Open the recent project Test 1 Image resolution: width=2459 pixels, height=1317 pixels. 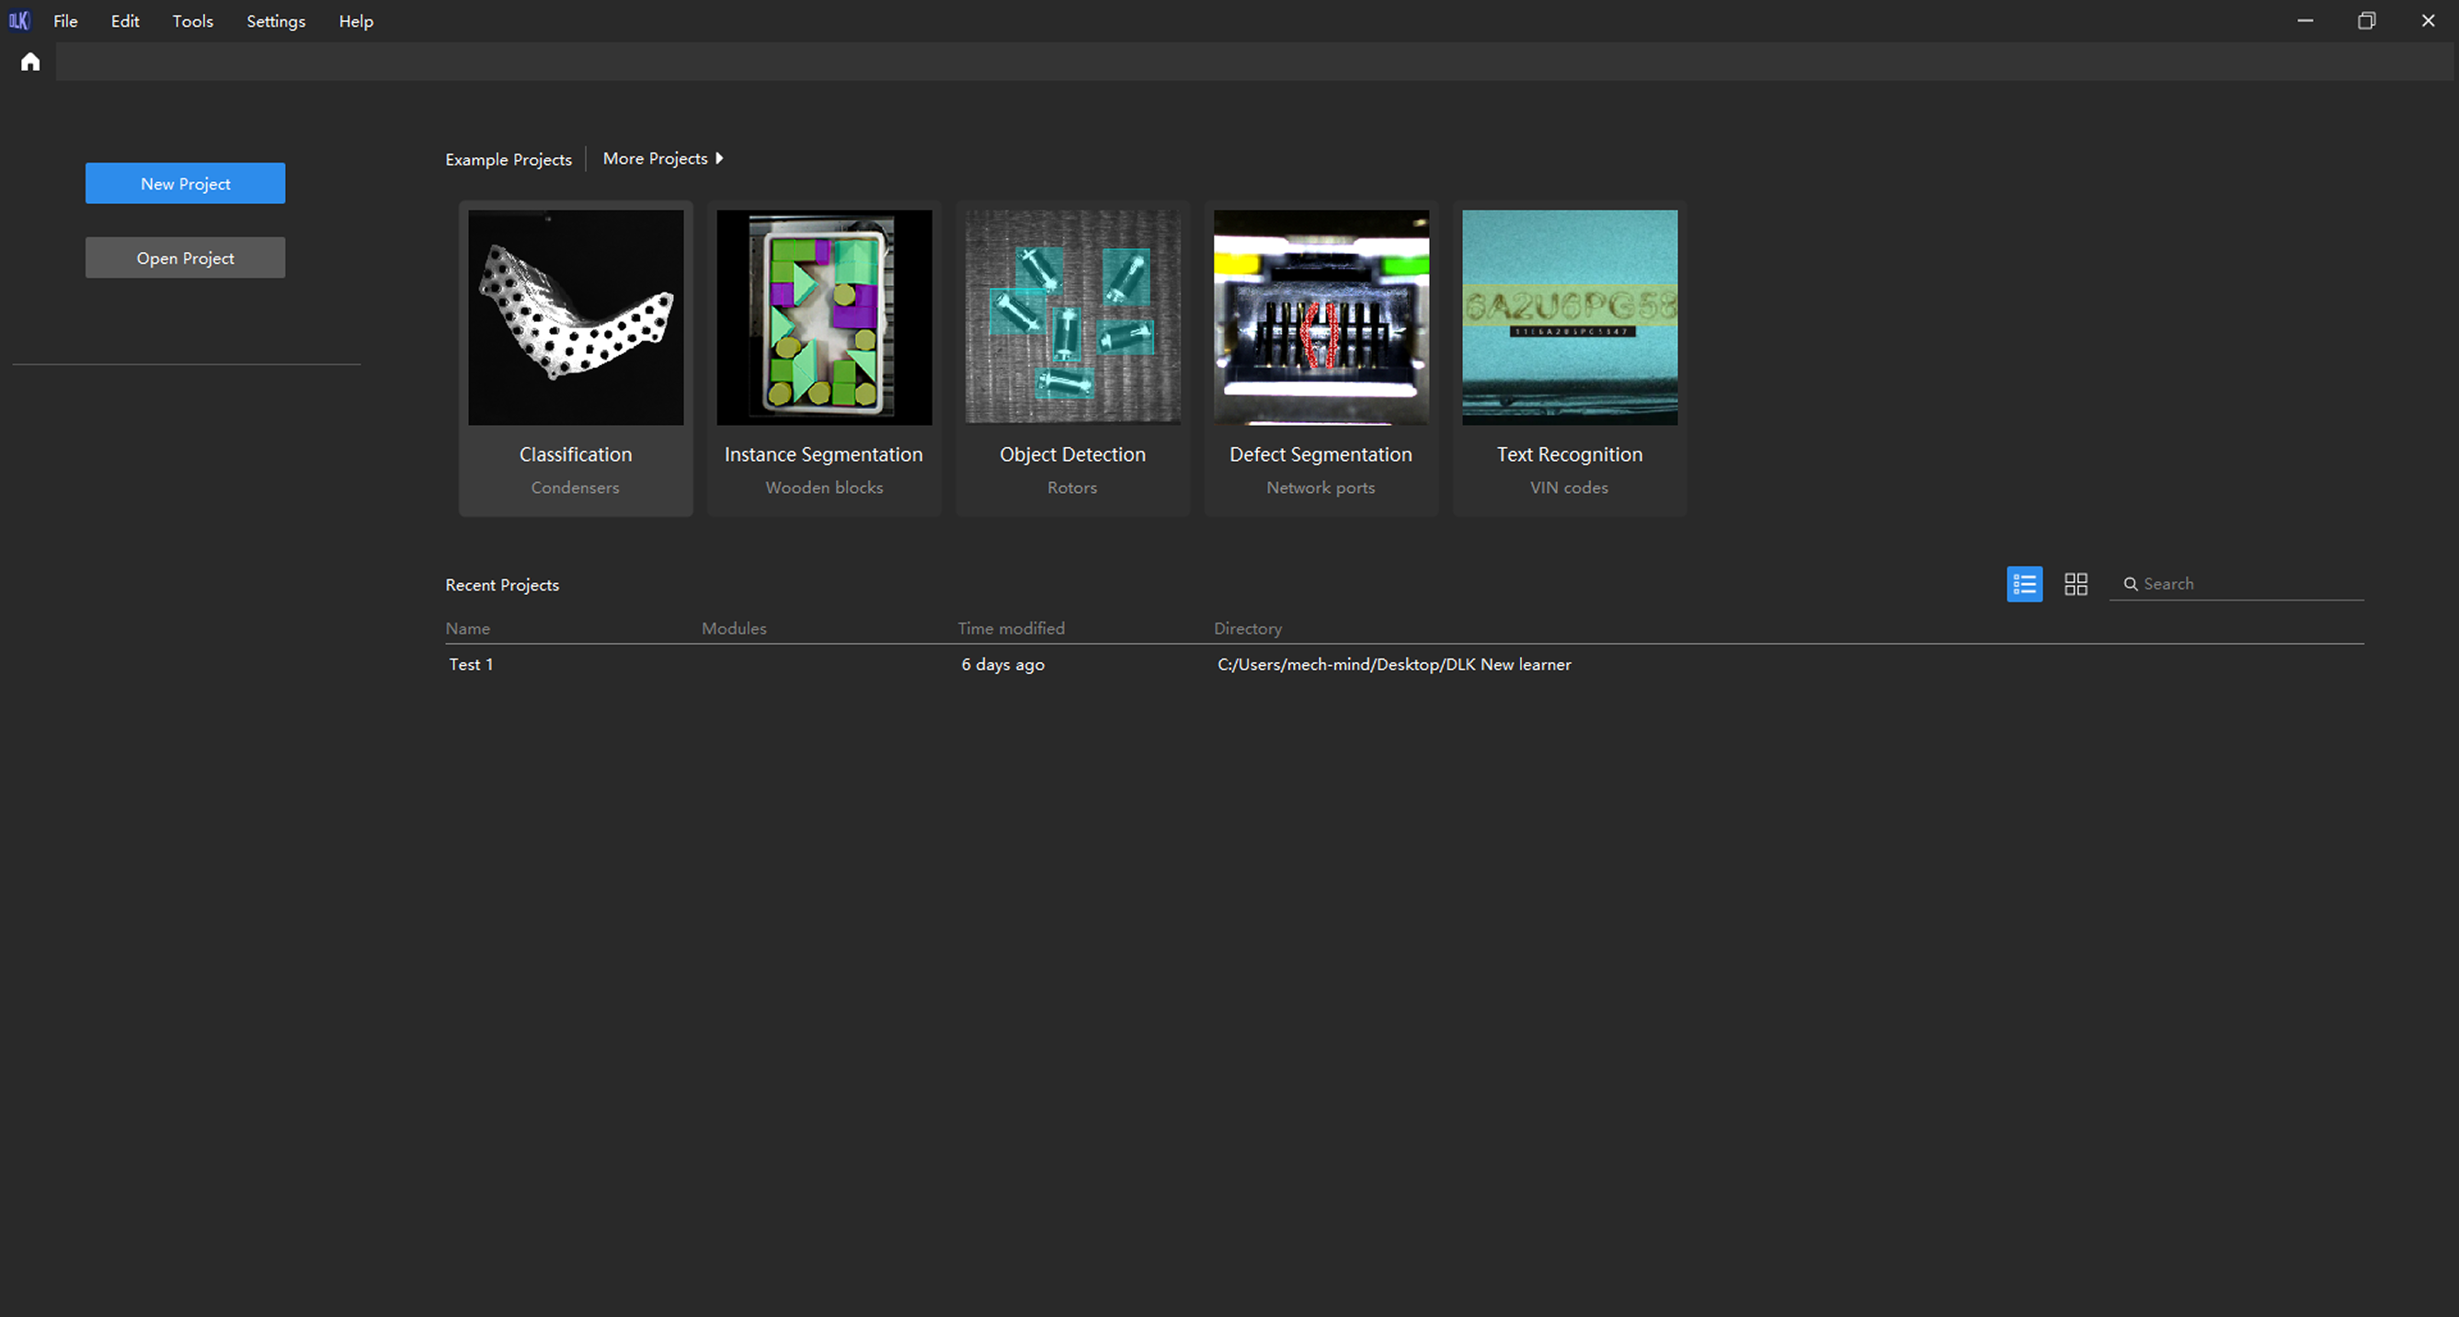[x=472, y=664]
